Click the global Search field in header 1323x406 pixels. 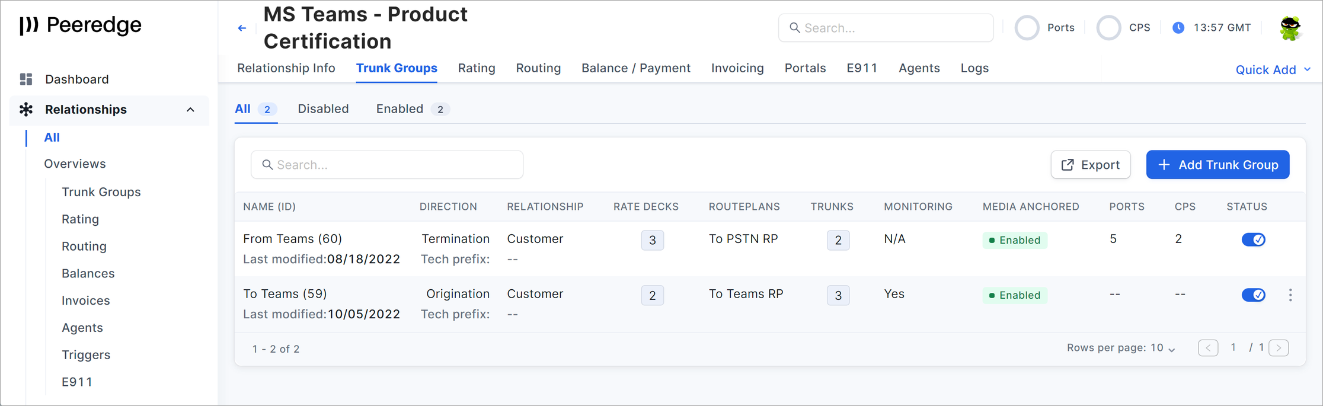[886, 28]
